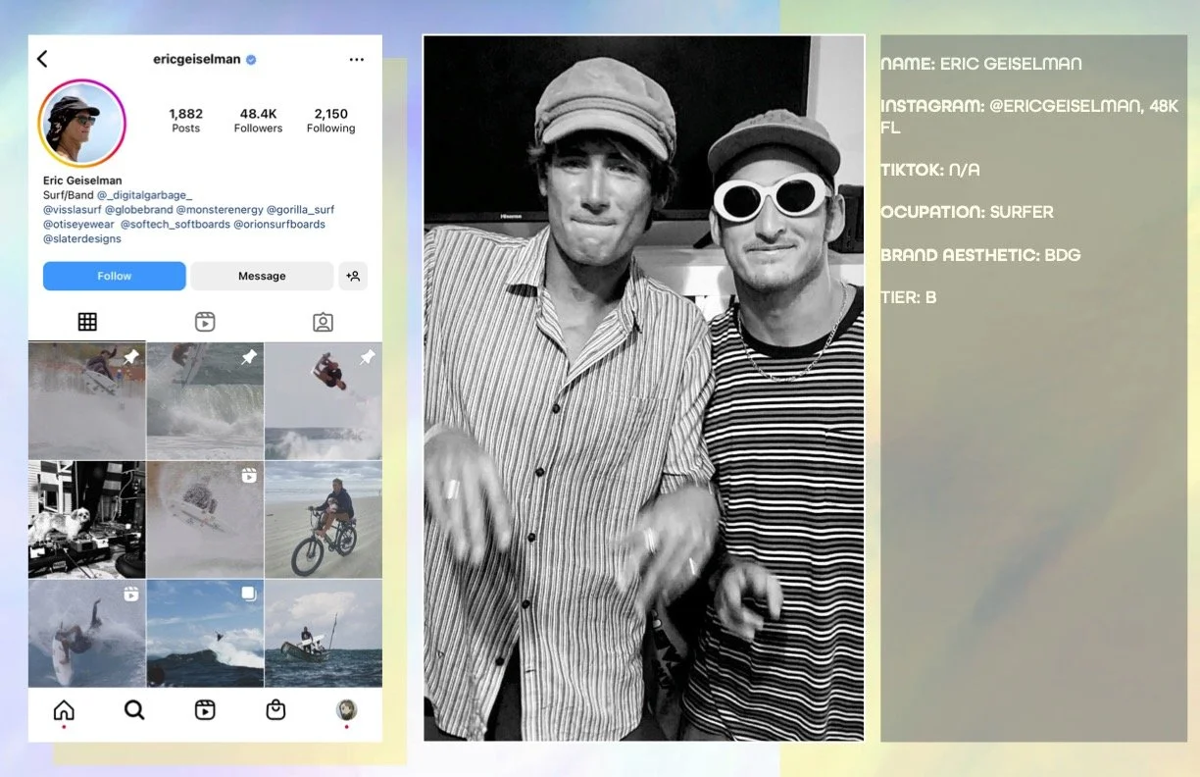Open the third pinned aerial surfer post
The image size is (1200, 777).
pos(324,401)
